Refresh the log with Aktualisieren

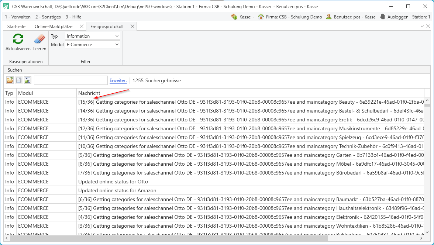(x=18, y=42)
